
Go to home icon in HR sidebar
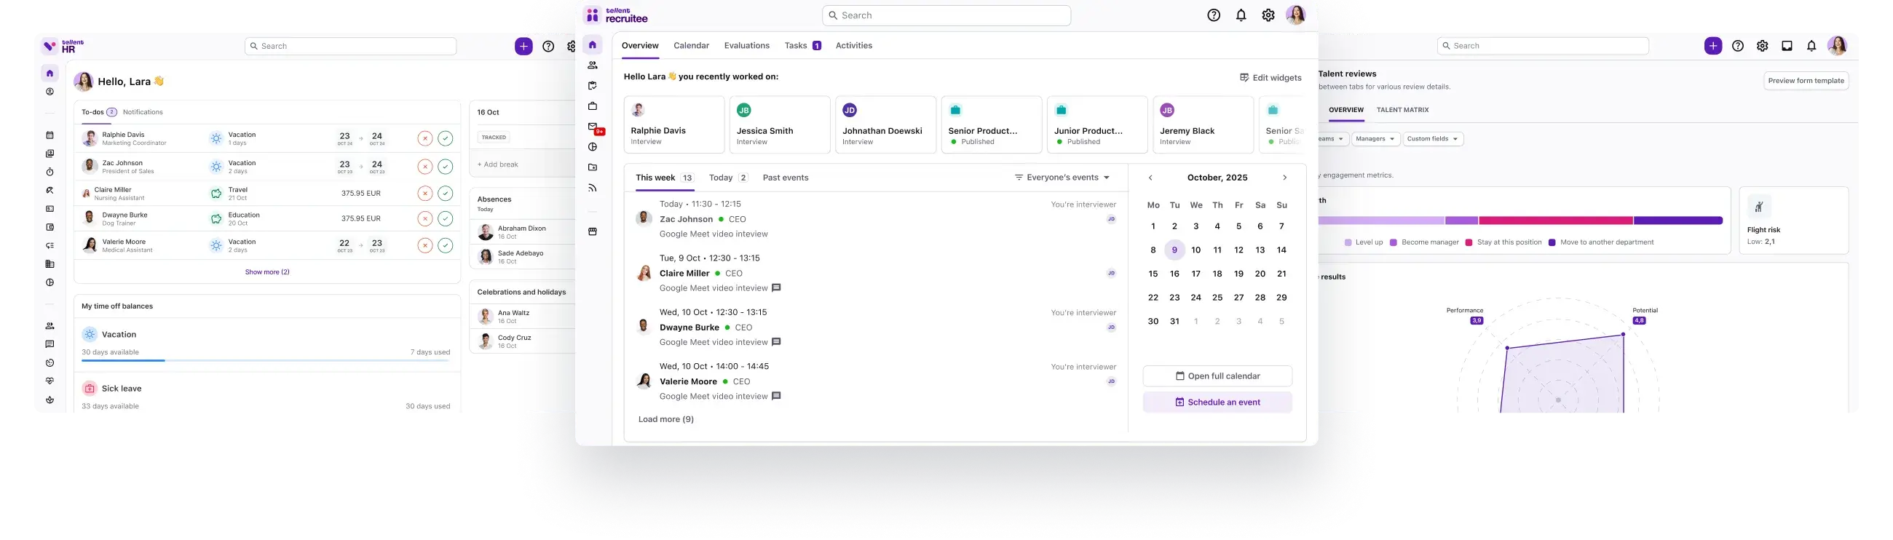[x=50, y=74]
